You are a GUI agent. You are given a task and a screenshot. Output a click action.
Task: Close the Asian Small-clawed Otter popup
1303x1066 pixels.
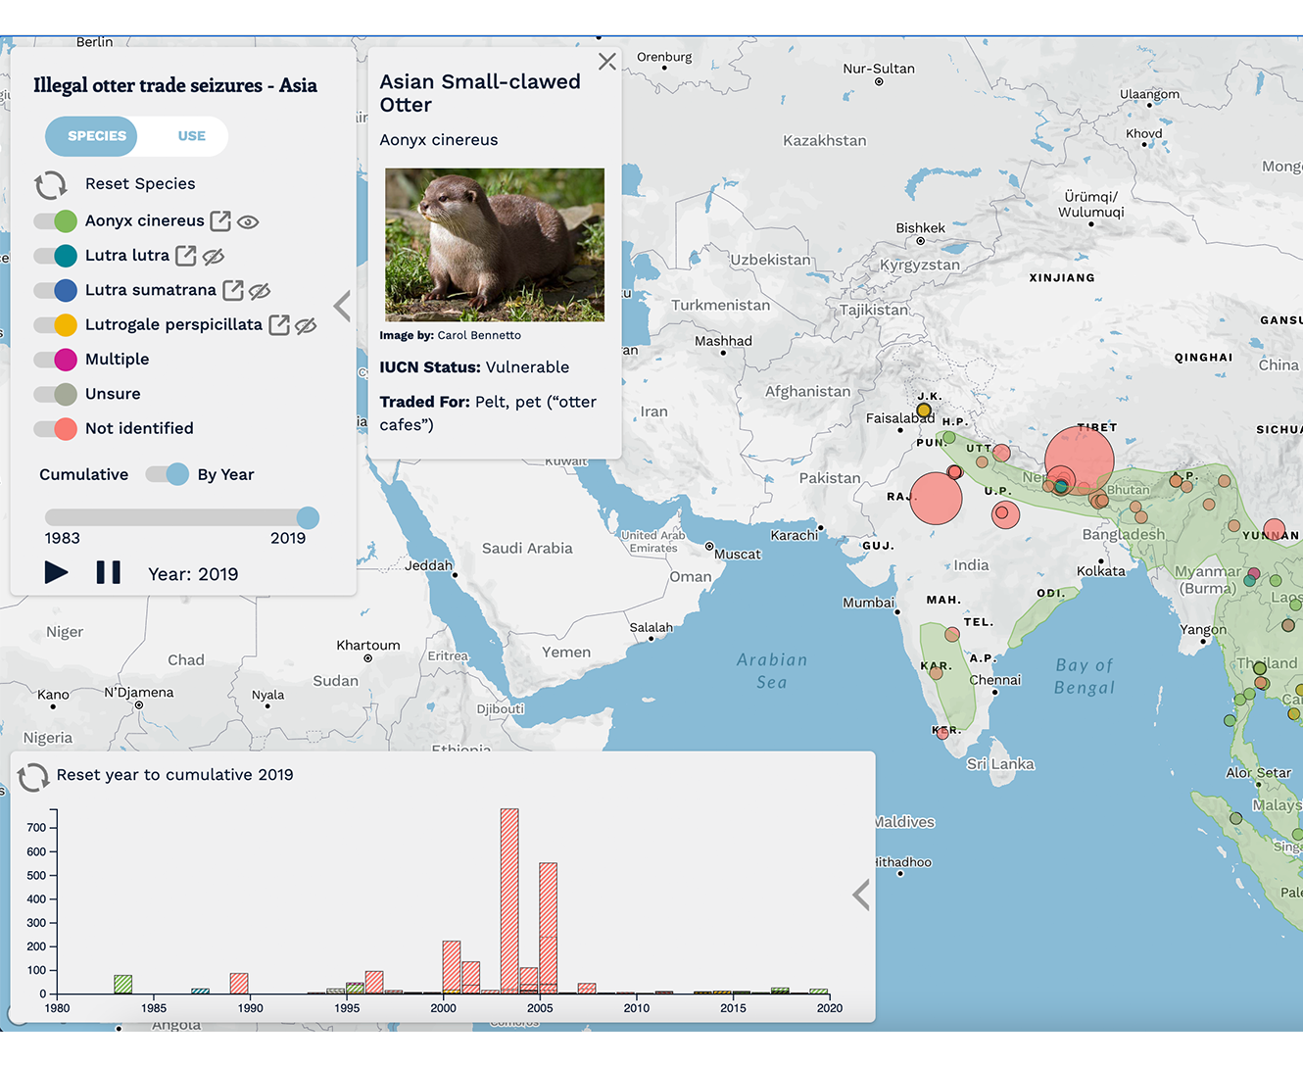tap(606, 62)
